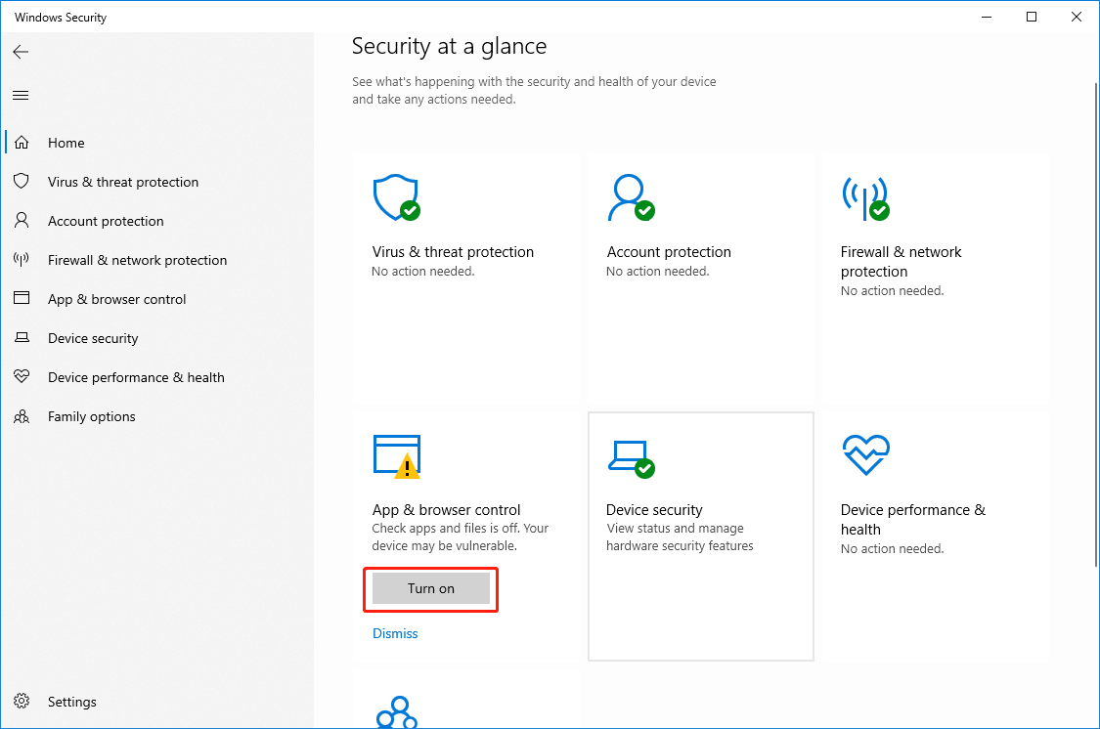Open the App & browser control warning tile icon
The height and width of the screenshot is (729, 1100).
(396, 457)
